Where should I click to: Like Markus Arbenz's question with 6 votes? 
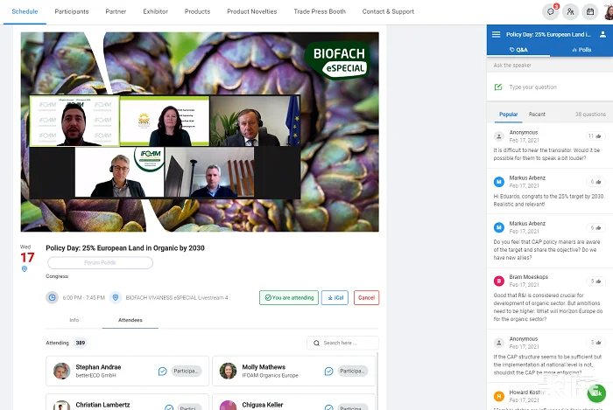point(595,182)
